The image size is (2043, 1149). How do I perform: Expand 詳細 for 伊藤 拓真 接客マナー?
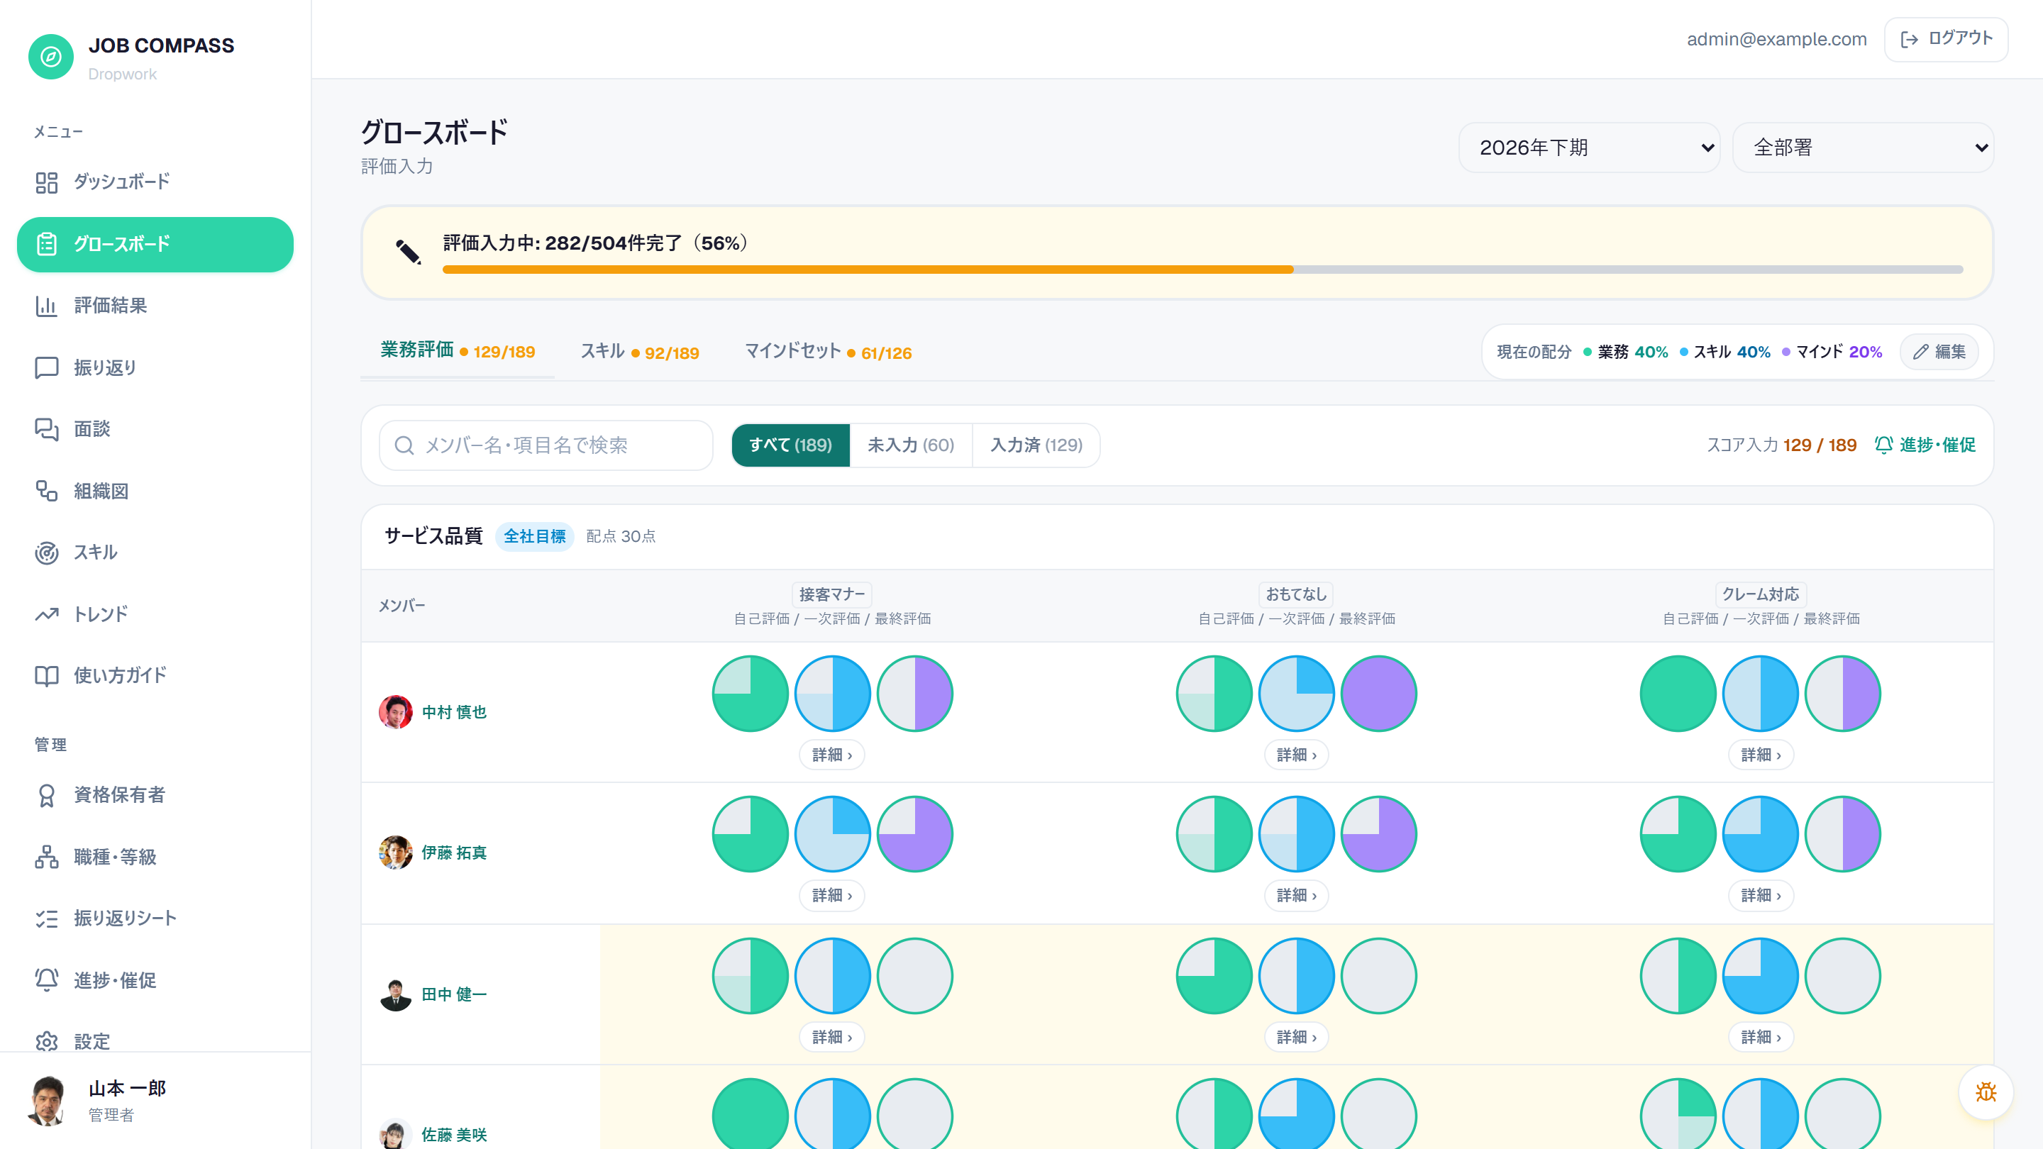(x=832, y=896)
